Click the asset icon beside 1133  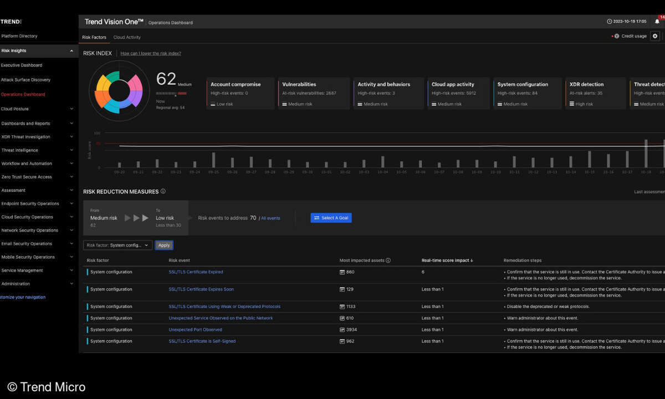click(x=342, y=306)
